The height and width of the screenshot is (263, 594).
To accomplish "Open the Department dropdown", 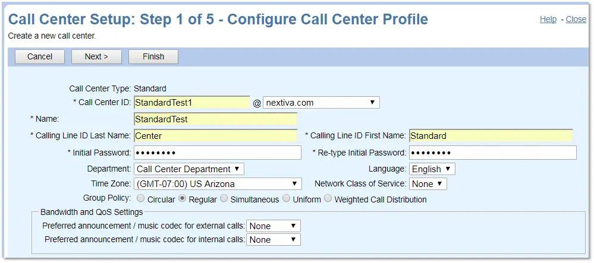I will 189,169.
